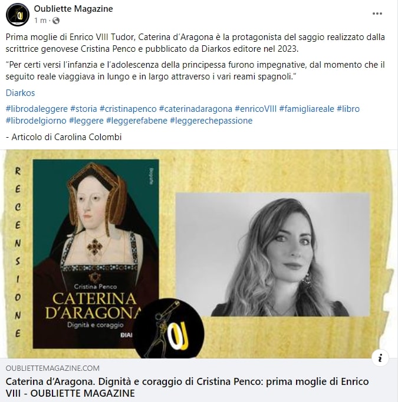Viewport: 398px width, 402px height.
Task: Click the #leggerechepassione hashtag
Action: [x=211, y=121]
